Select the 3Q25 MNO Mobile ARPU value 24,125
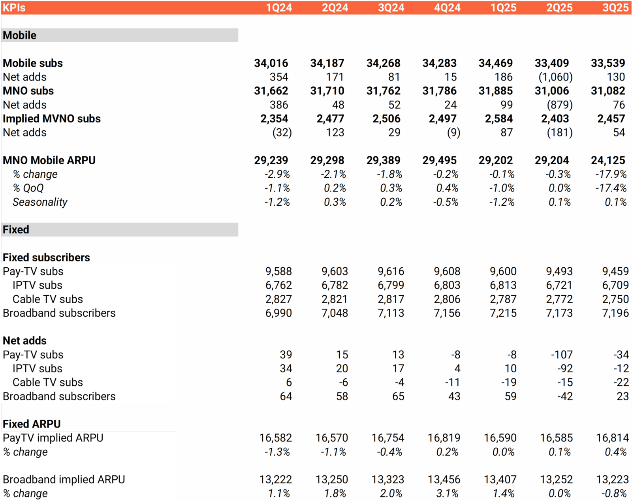The width and height of the screenshot is (632, 501). [x=608, y=160]
